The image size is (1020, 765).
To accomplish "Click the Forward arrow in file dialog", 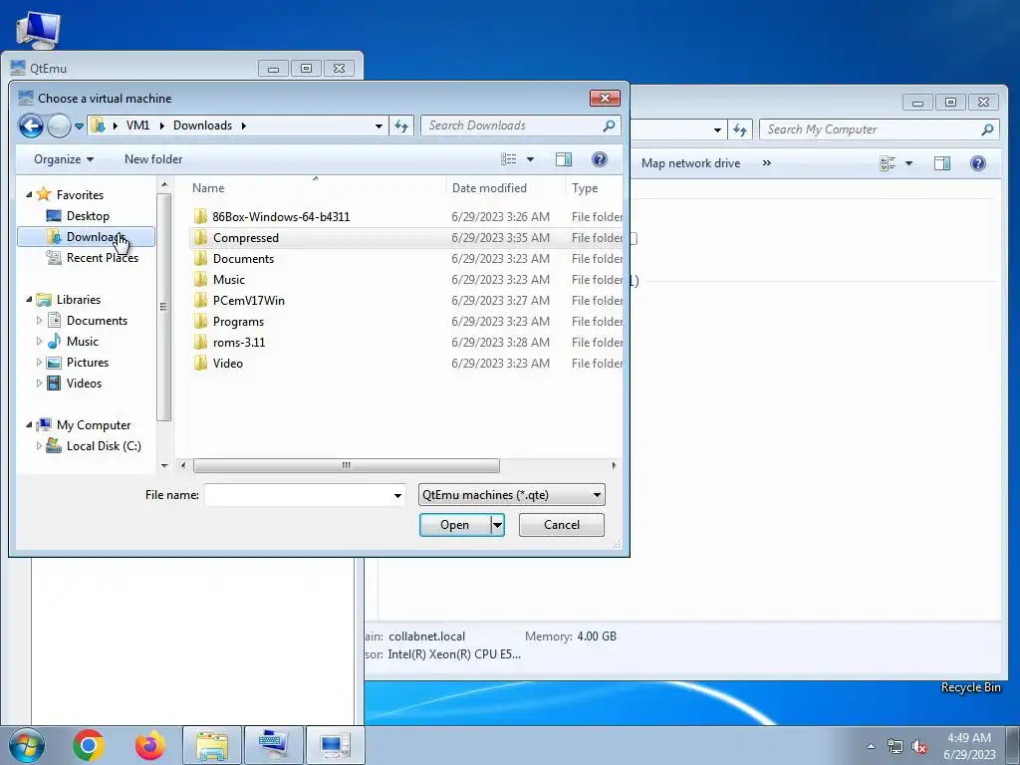I will [59, 126].
